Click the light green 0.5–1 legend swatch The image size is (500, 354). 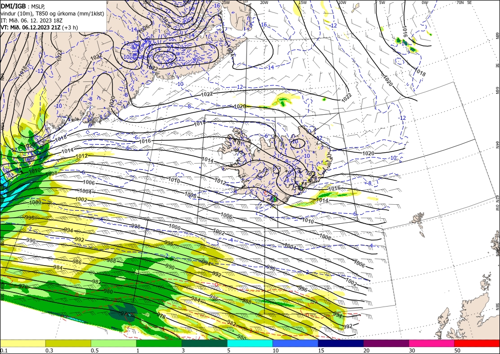click(x=113, y=343)
